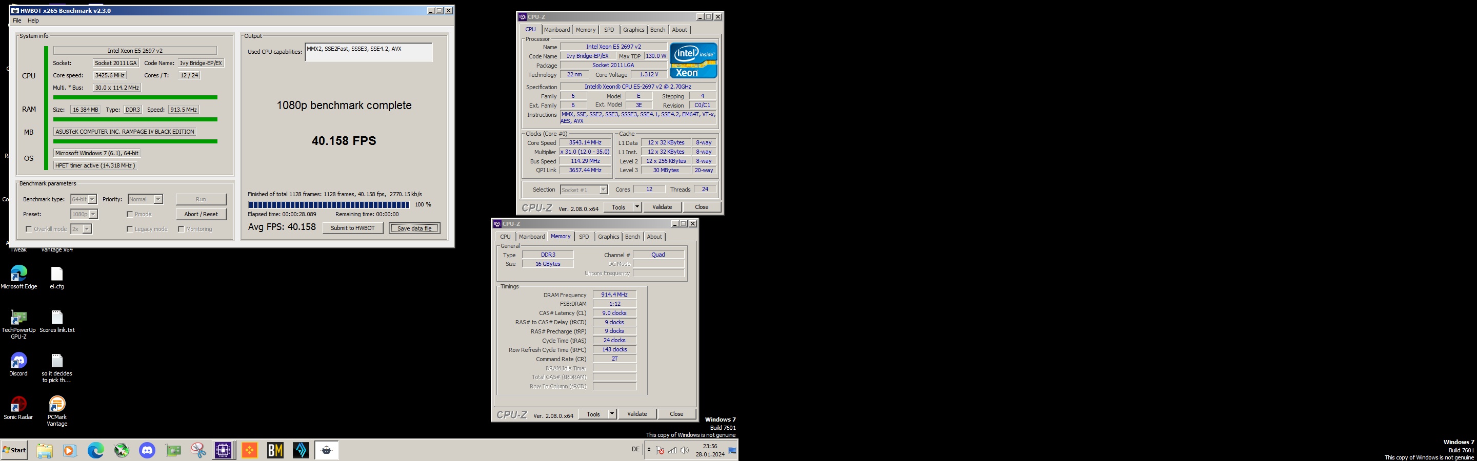Open the 'so it decides to pick th...' text file
Image resolution: width=1477 pixels, height=461 pixels.
tap(57, 368)
